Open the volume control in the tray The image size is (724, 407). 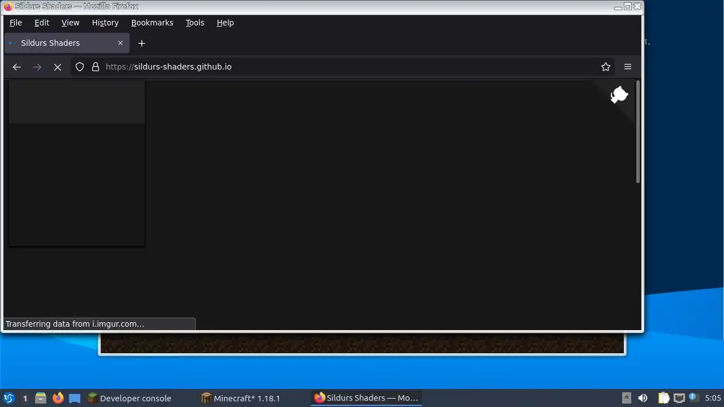tap(643, 399)
